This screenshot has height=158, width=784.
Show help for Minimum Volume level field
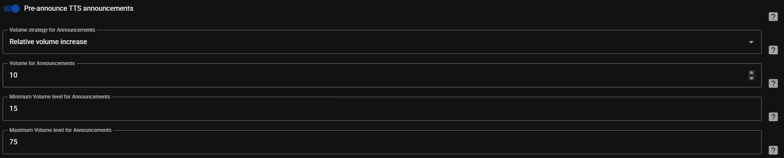tap(773, 117)
